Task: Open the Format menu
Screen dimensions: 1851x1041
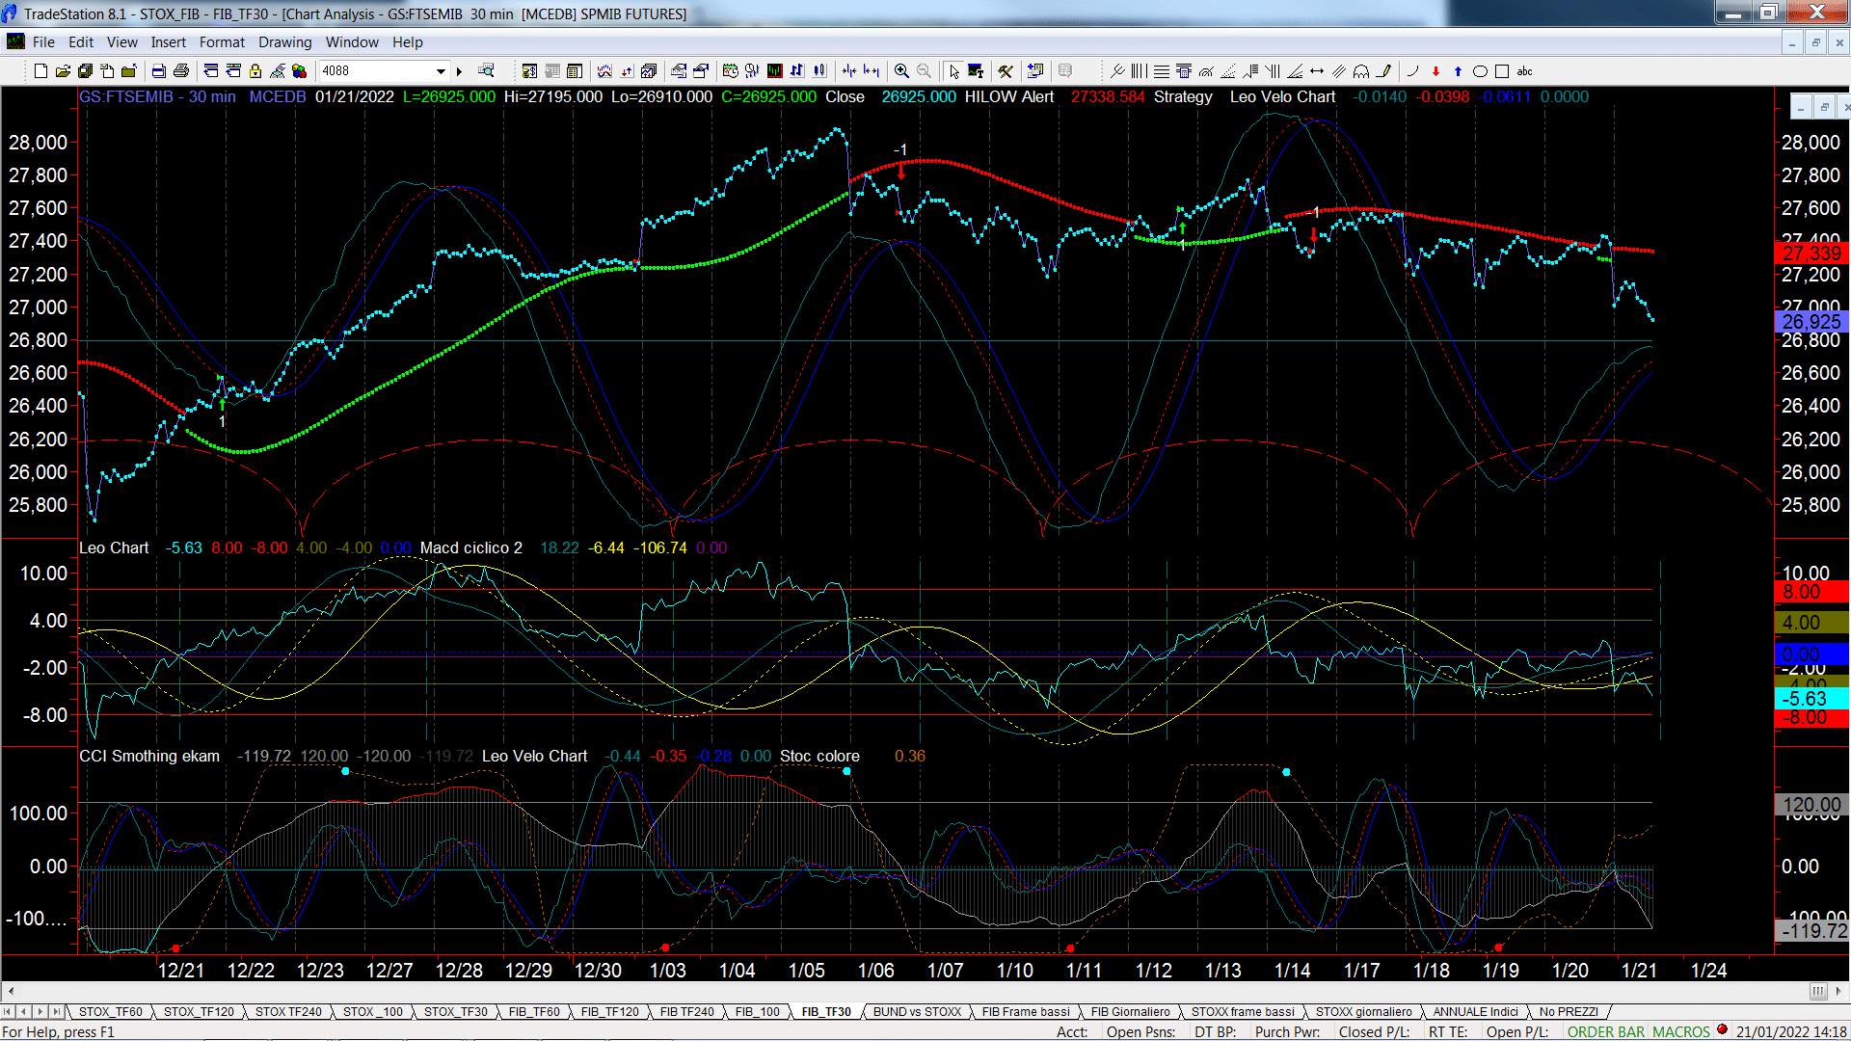Action: pos(222,42)
